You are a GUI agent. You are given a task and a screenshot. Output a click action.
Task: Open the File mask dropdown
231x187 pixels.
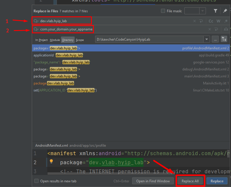(x=203, y=11)
